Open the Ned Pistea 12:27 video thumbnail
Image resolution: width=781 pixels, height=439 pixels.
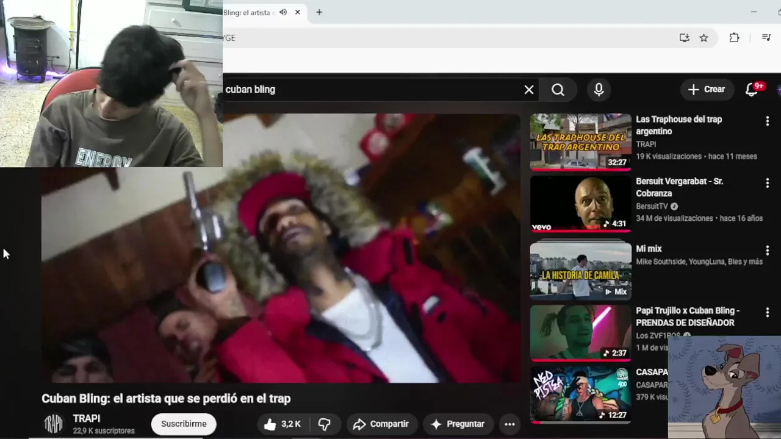581,395
